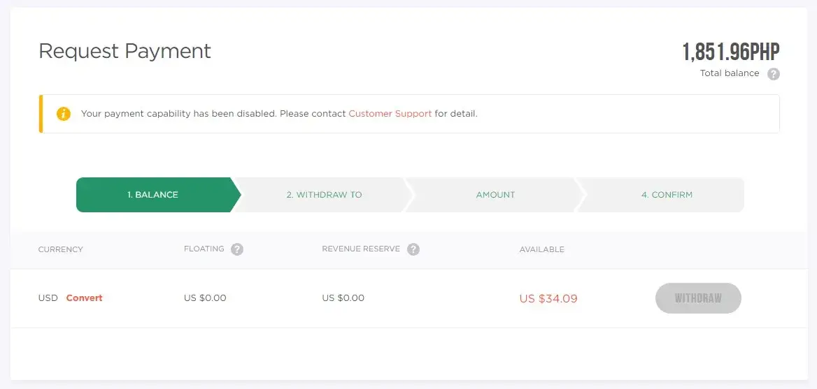
Task: Click the US $34.09 available amount
Action: coord(548,299)
